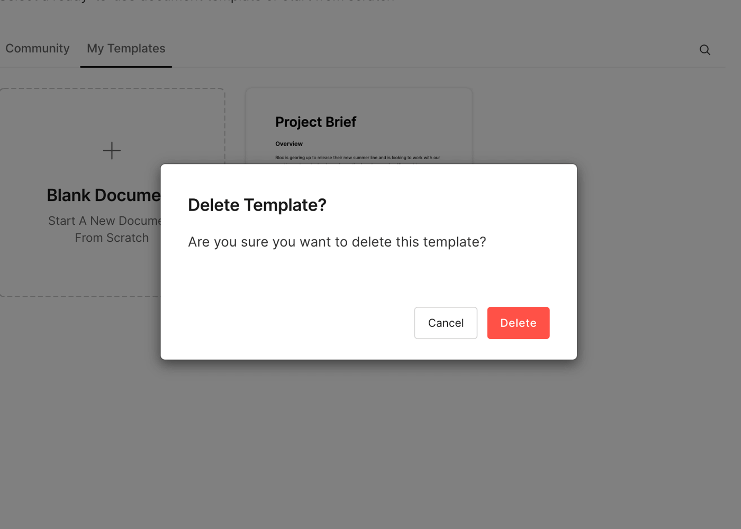
Task: Click the plus icon on blank card
Action: click(112, 151)
